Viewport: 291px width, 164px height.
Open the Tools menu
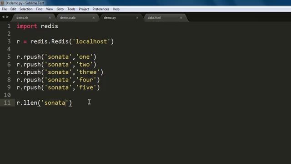click(71, 9)
